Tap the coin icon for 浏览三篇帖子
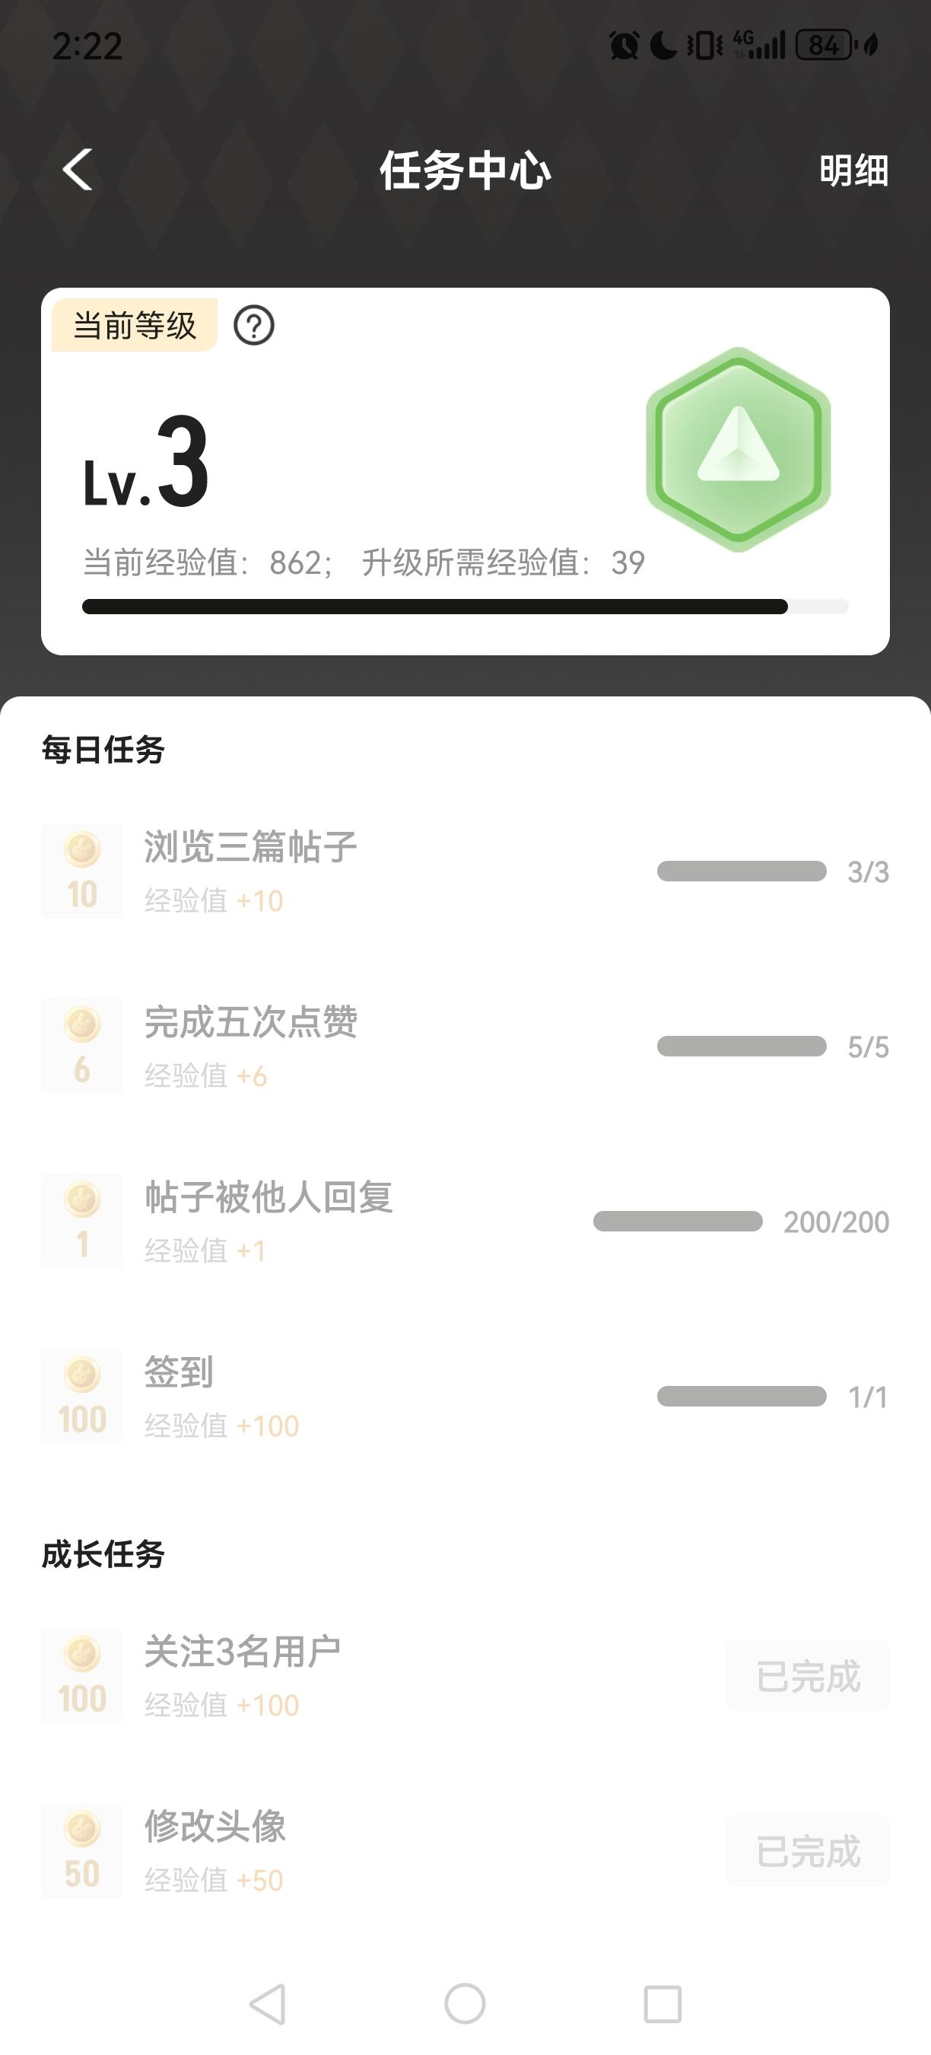 click(x=82, y=871)
